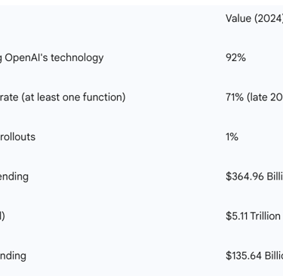Image resolution: width=283 pixels, height=276 pixels.
Task: Click the "rate (at least one function)" label
Action: point(63,97)
